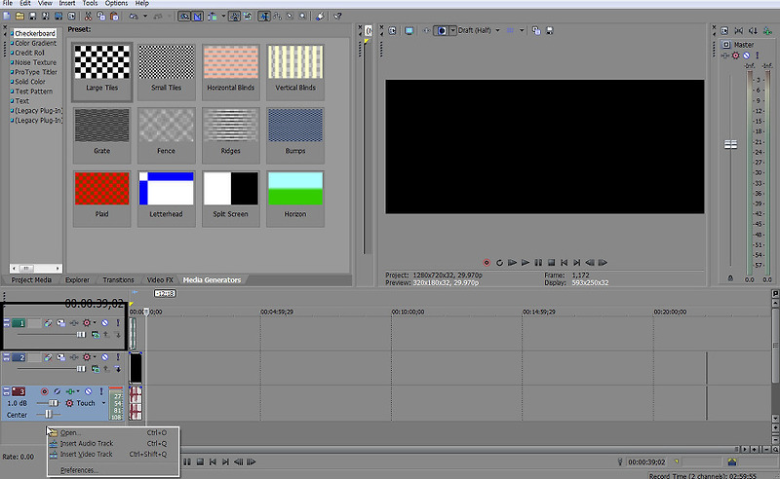Image resolution: width=780 pixels, height=479 pixels.
Task: Toggle Automatic Crossfades in the toolbar
Action: click(x=198, y=17)
